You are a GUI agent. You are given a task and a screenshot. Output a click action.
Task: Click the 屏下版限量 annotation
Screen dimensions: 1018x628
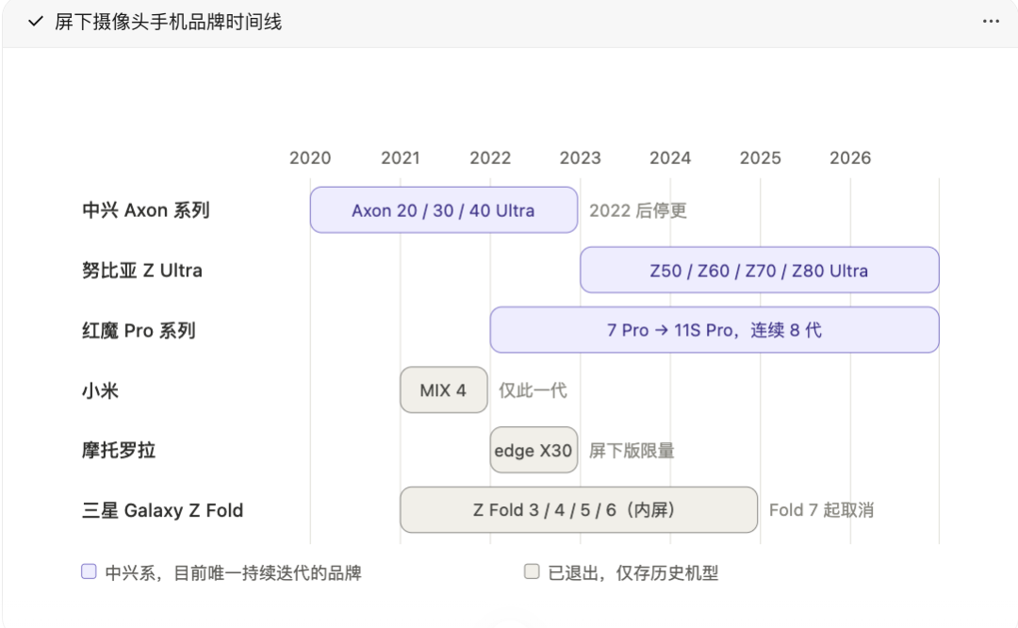coord(631,450)
